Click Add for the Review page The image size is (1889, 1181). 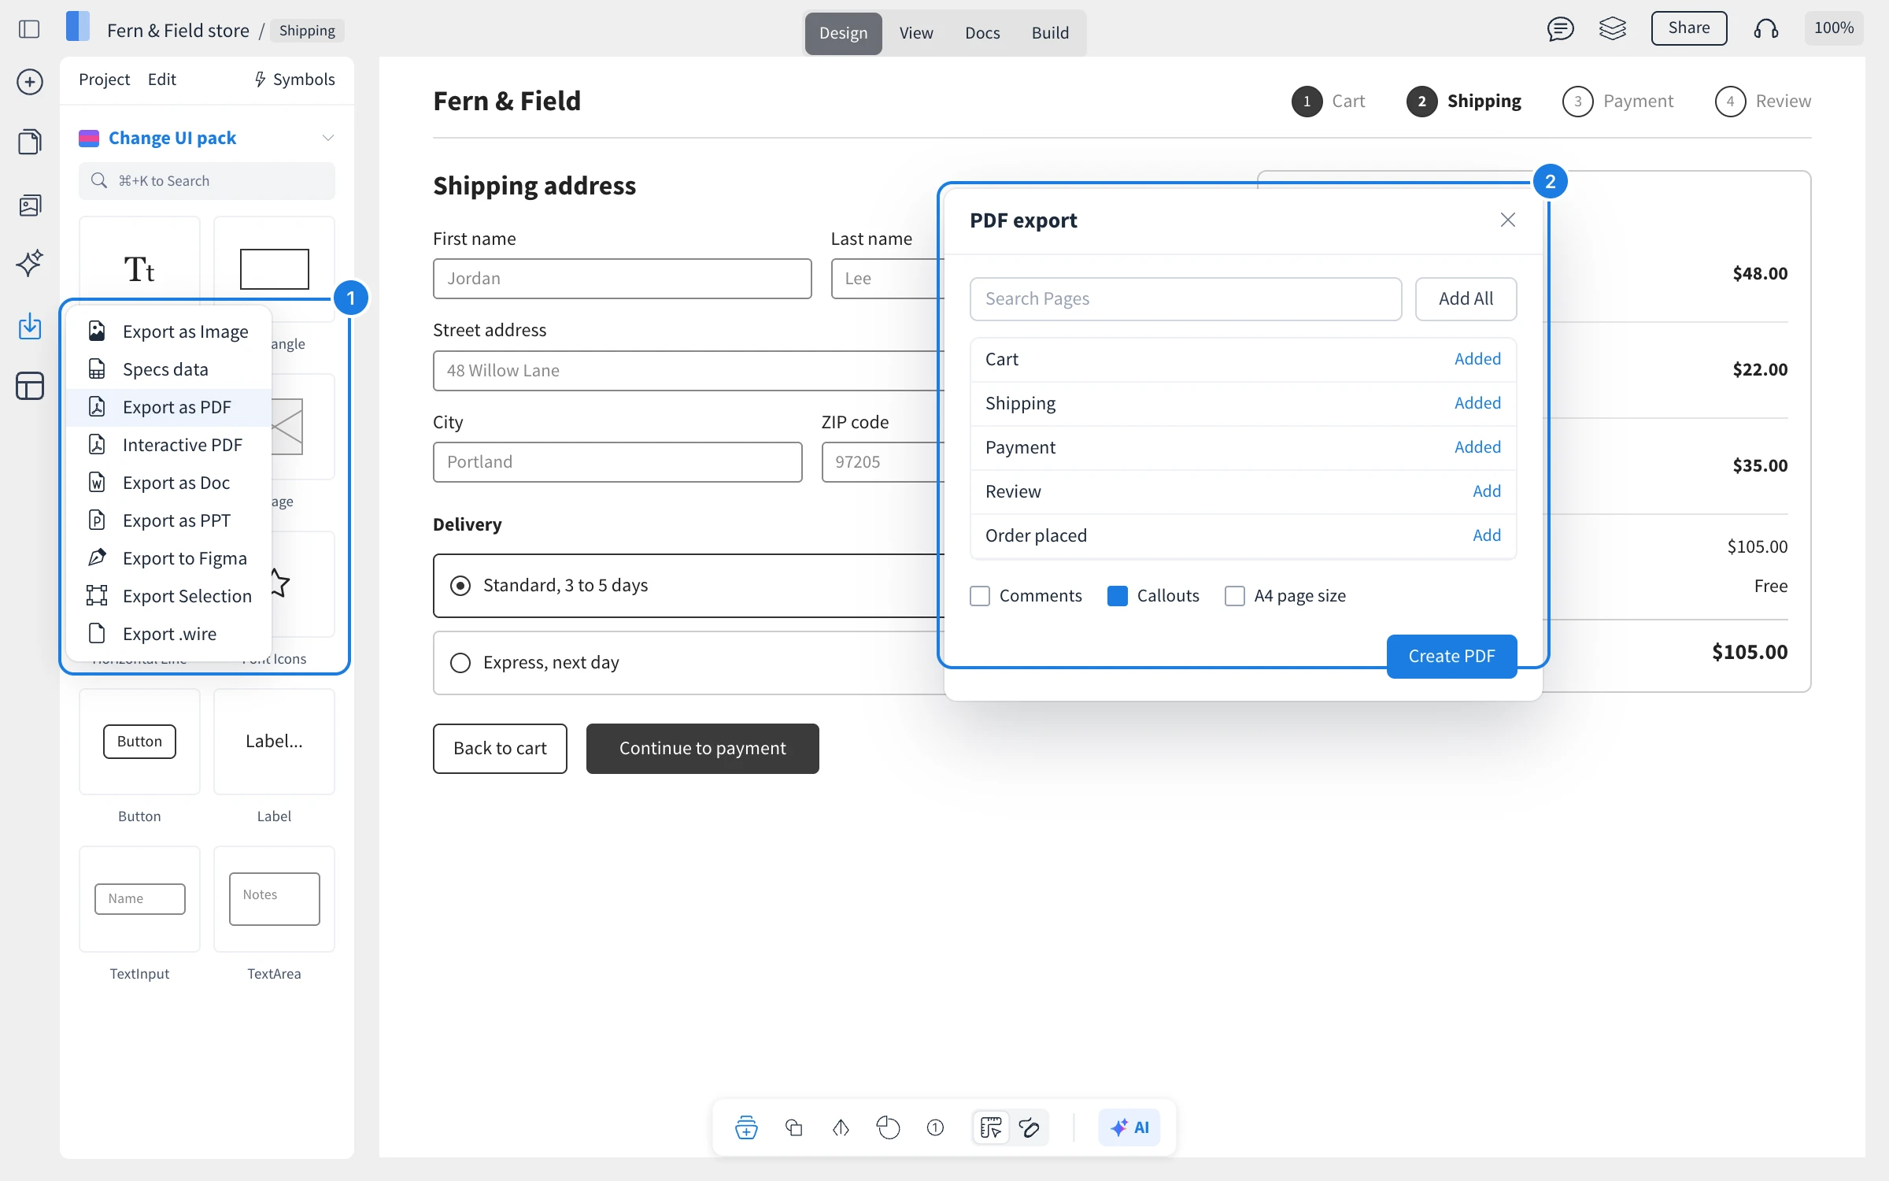point(1487,491)
